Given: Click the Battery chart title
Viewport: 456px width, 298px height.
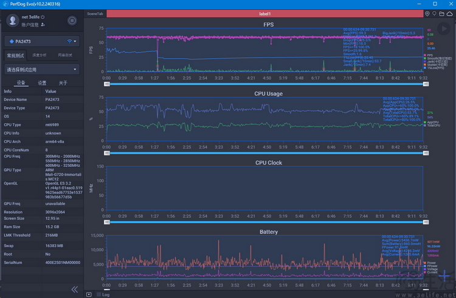Looking at the screenshot, I should tap(268, 232).
